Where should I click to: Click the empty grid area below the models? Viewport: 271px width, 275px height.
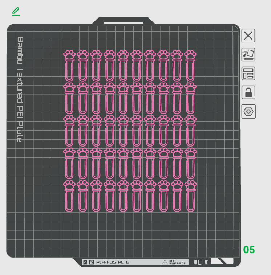pos(123,233)
